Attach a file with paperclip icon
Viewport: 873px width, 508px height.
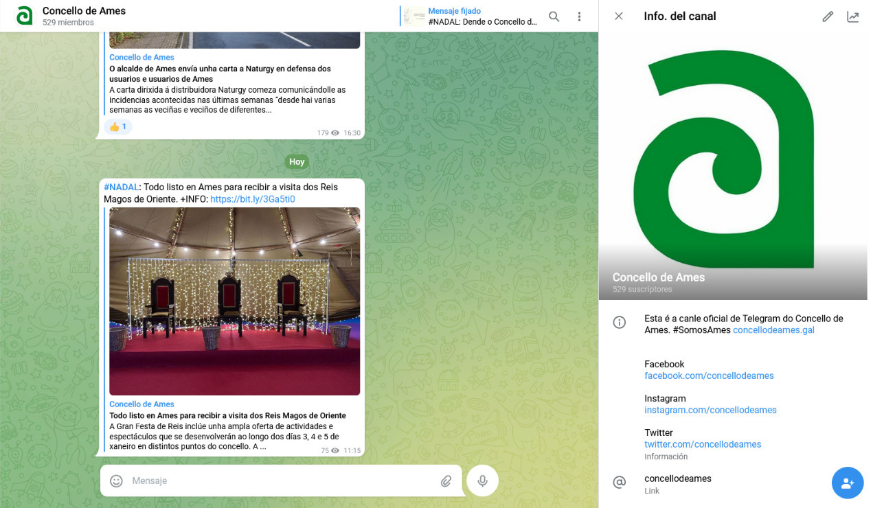pyautogui.click(x=446, y=481)
